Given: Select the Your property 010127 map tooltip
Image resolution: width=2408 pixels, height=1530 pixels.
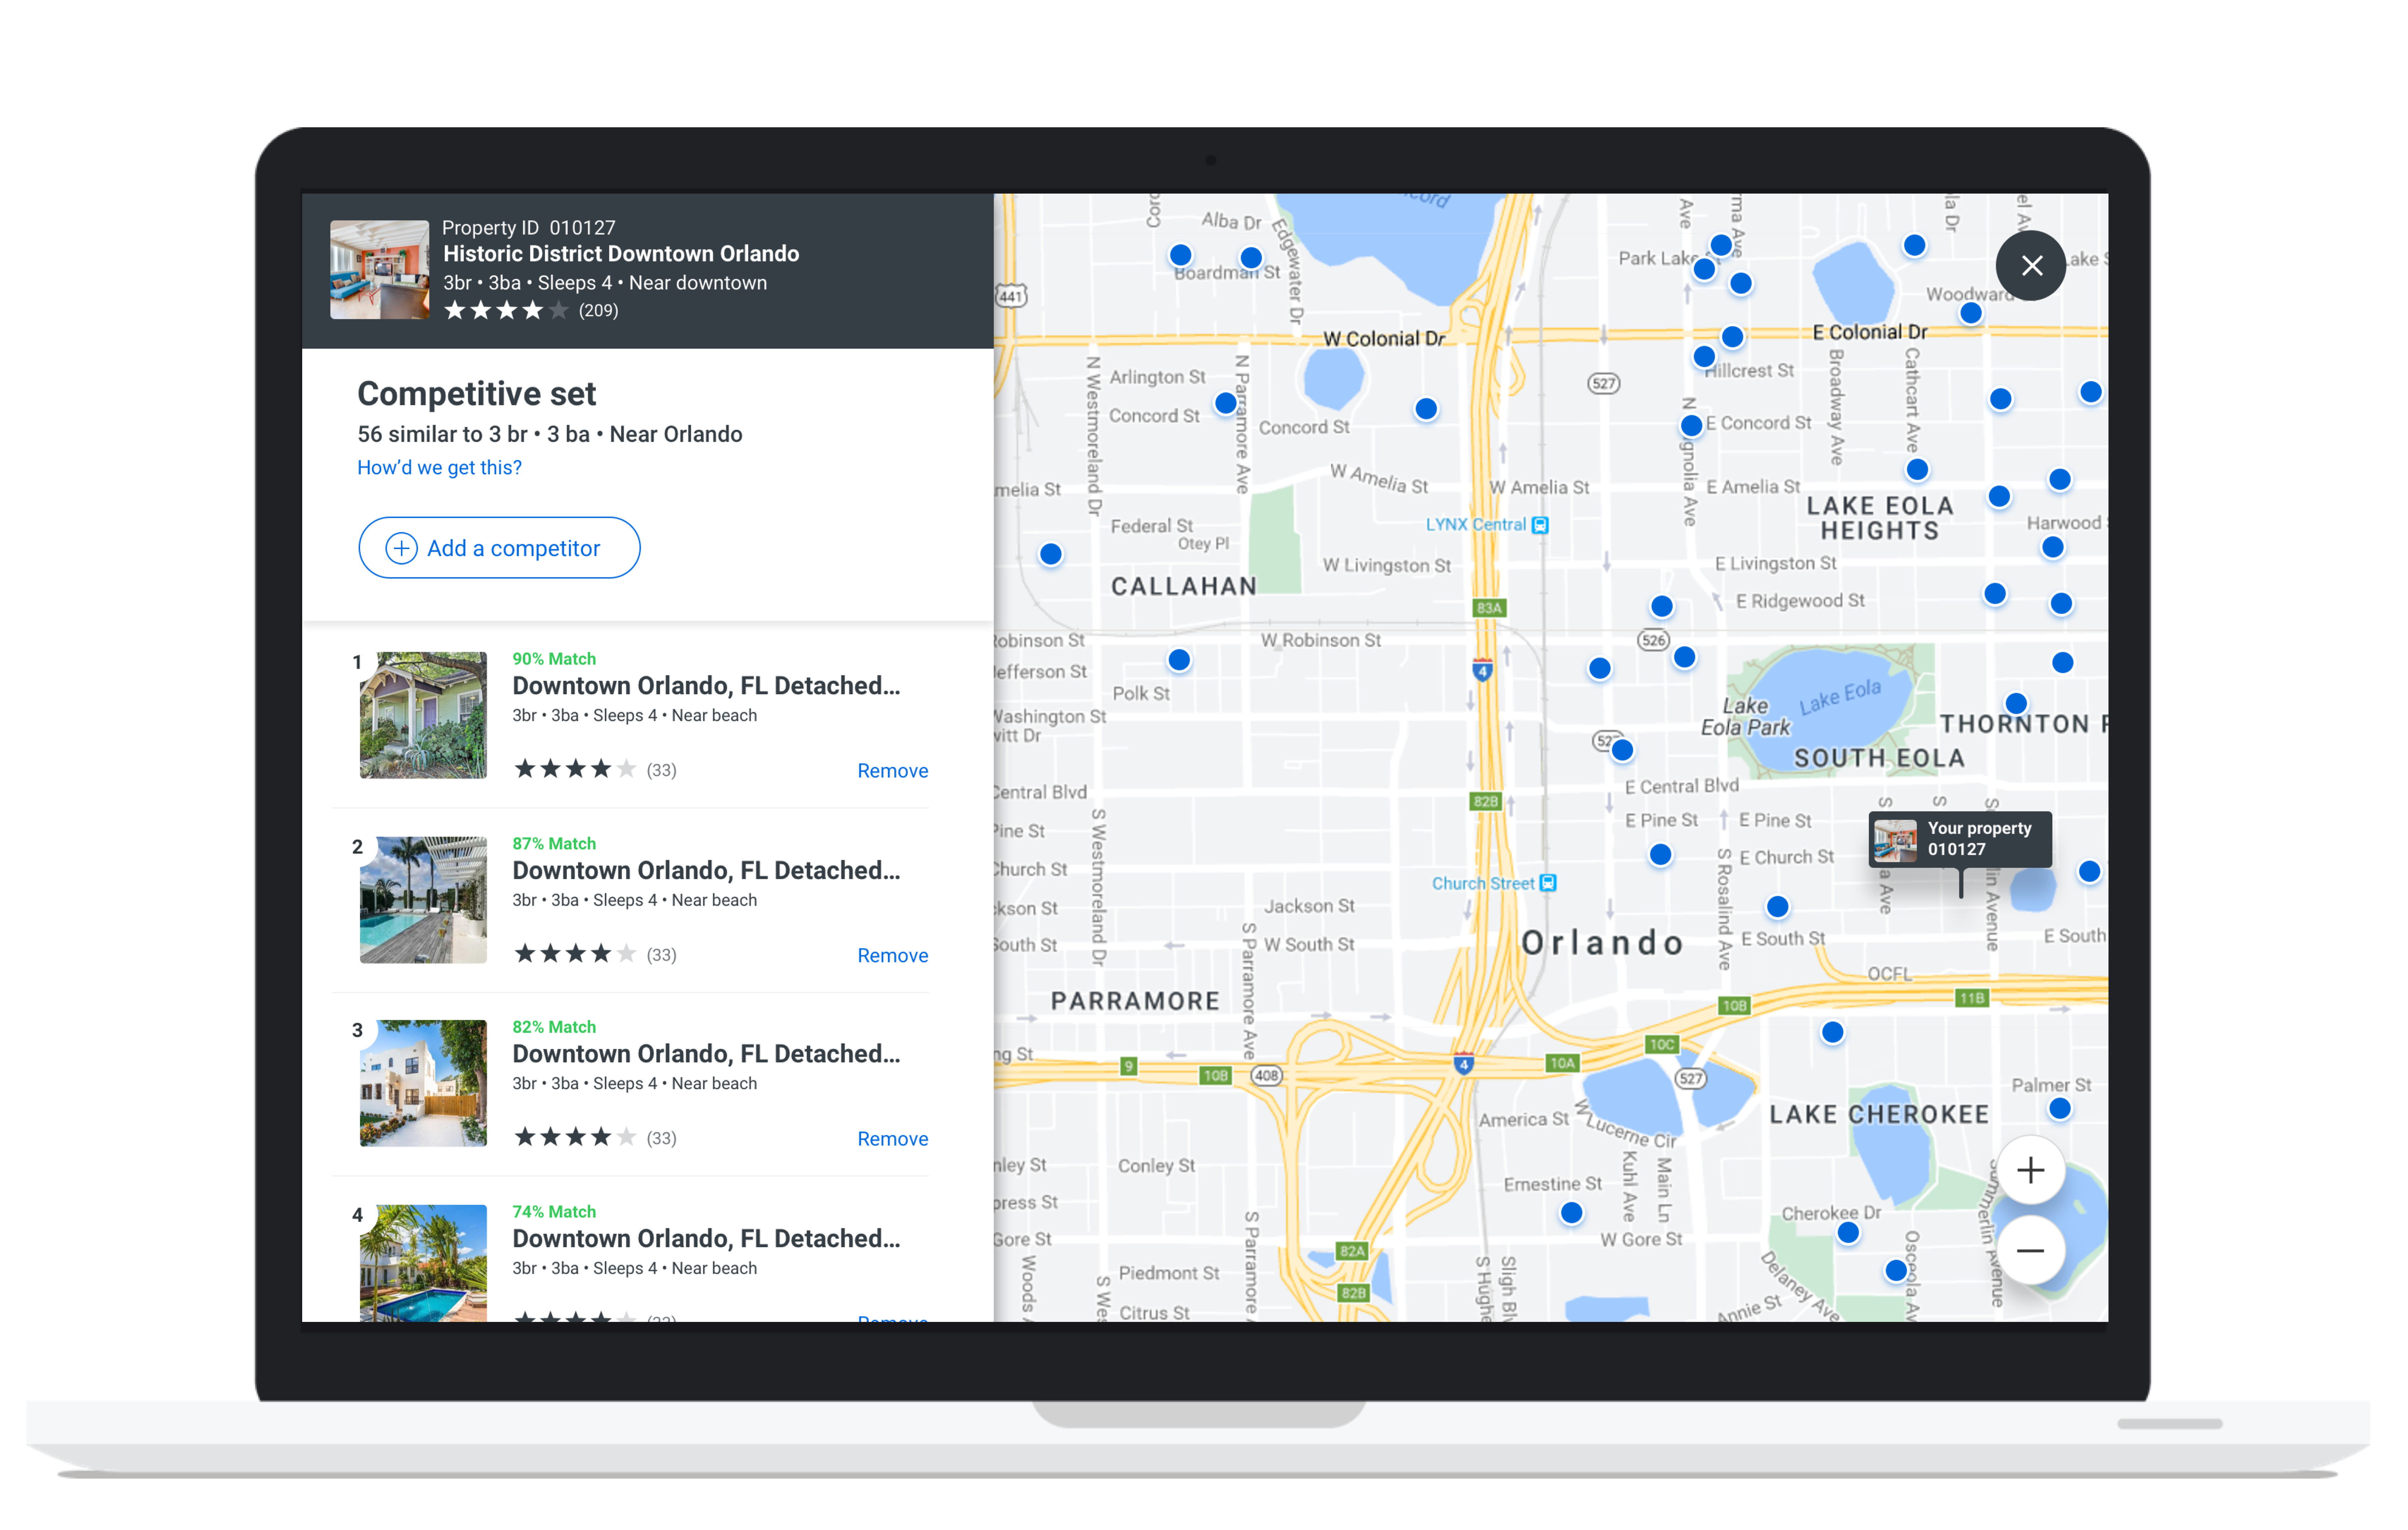Looking at the screenshot, I should point(1960,840).
